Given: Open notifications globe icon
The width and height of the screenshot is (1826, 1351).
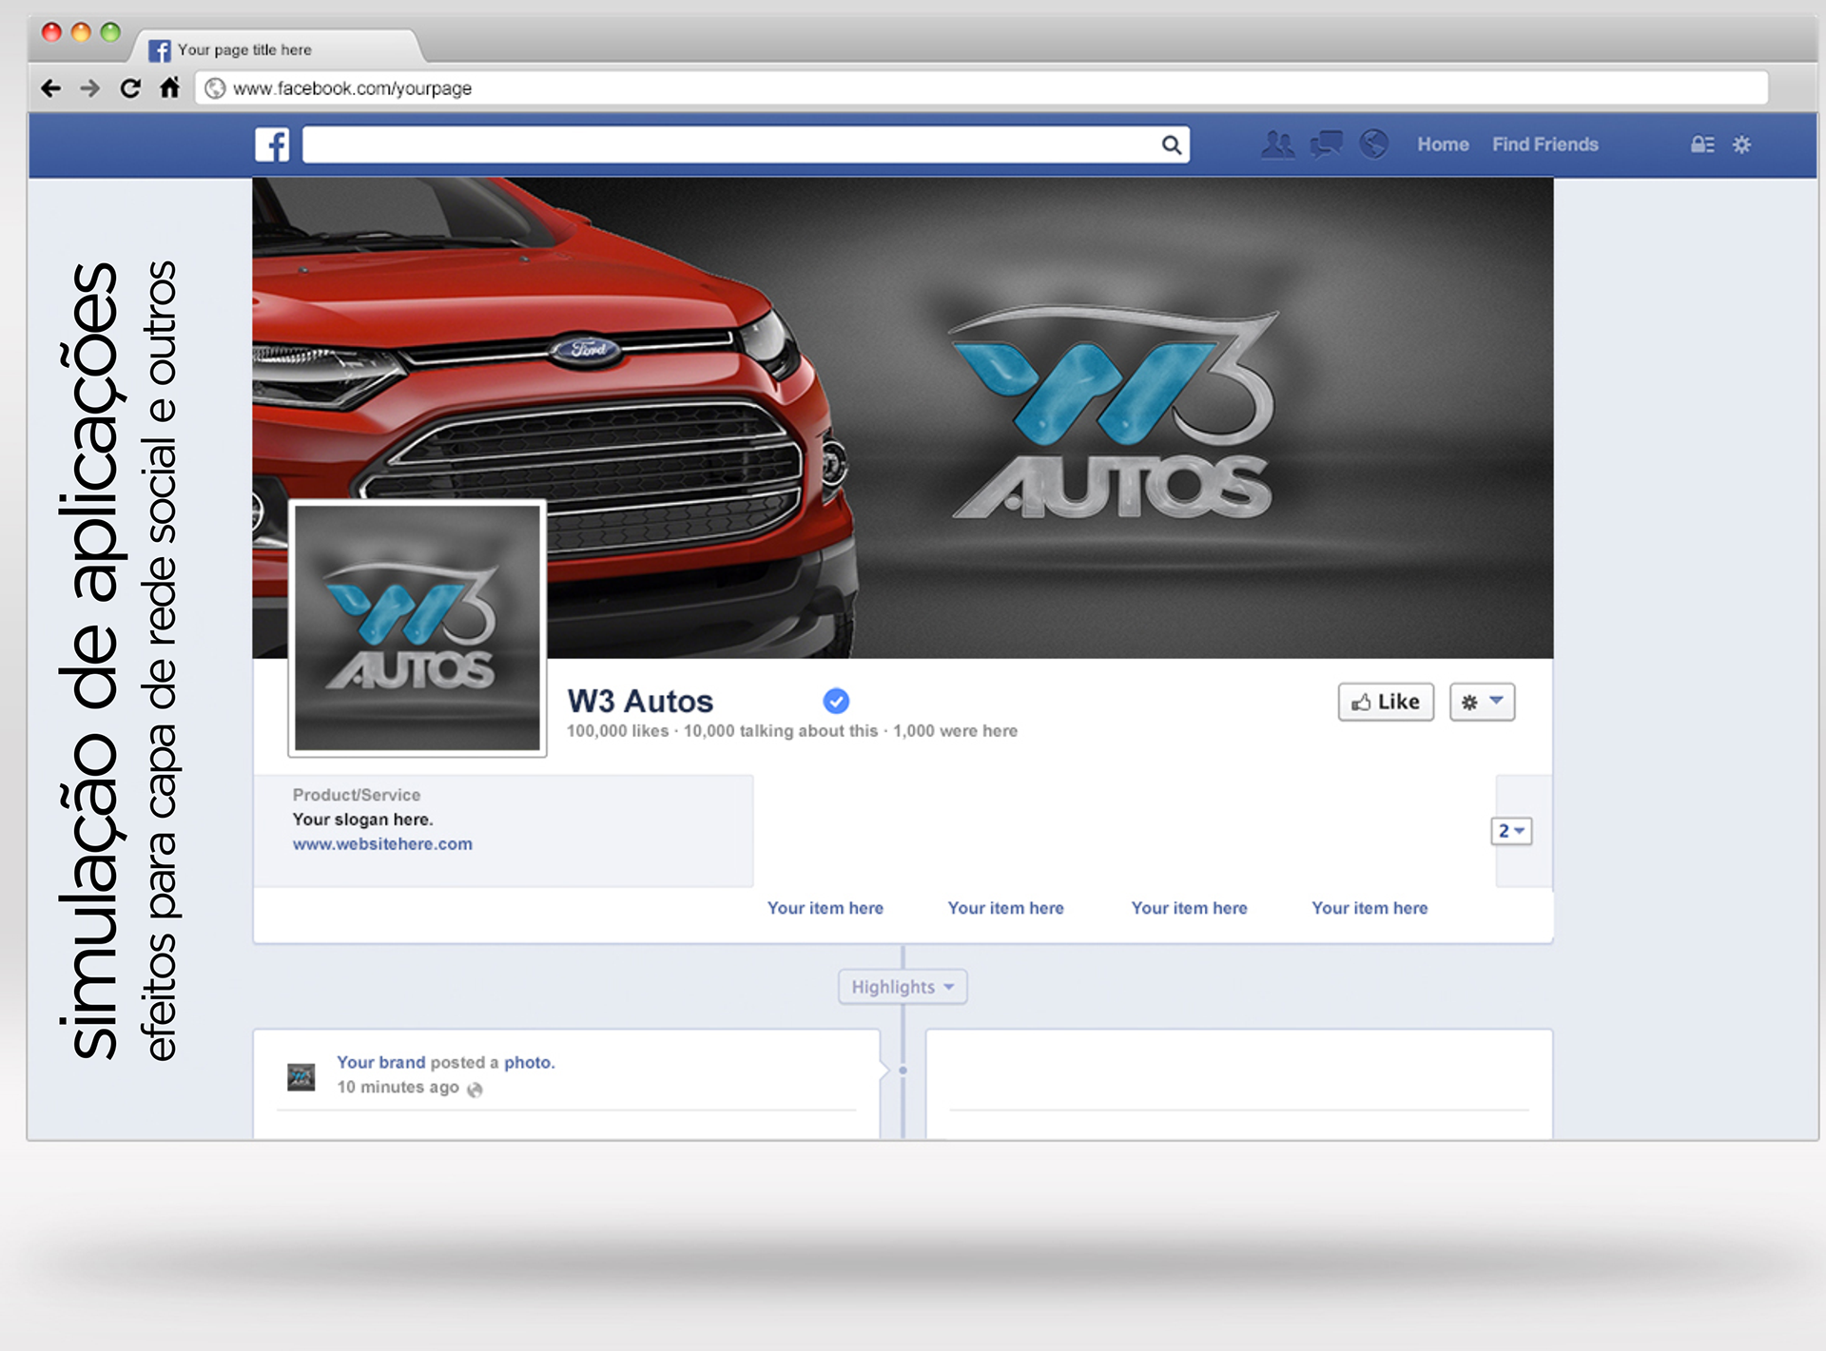Looking at the screenshot, I should point(1373,145).
